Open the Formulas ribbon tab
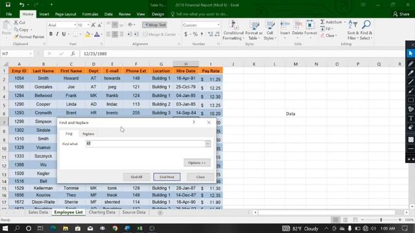The height and width of the screenshot is (233, 415). click(90, 14)
